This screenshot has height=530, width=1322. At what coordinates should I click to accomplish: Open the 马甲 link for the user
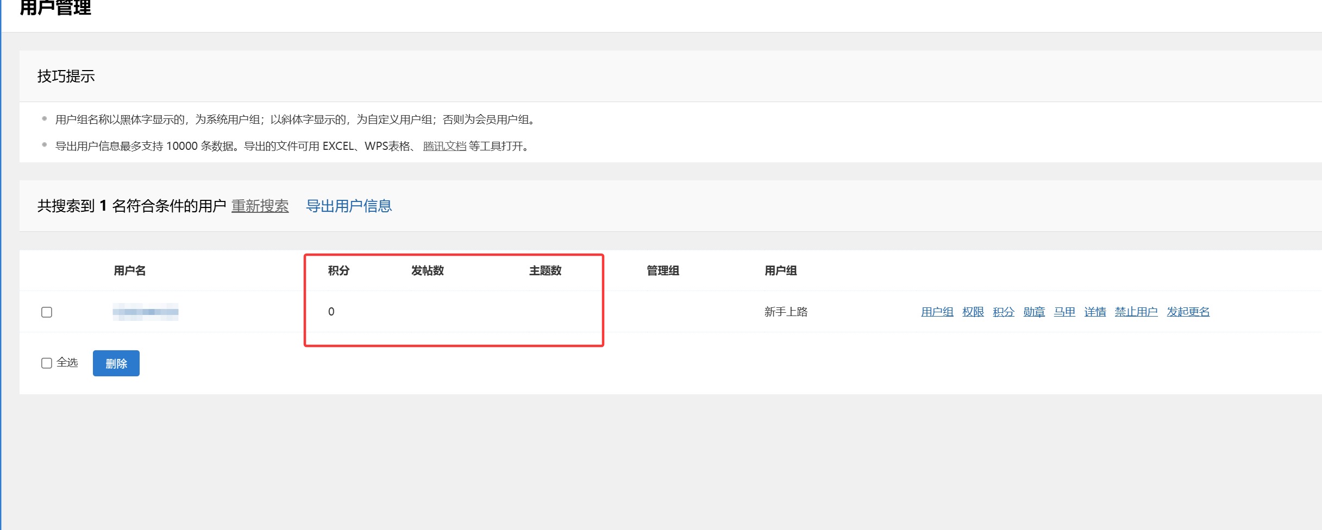[1064, 312]
